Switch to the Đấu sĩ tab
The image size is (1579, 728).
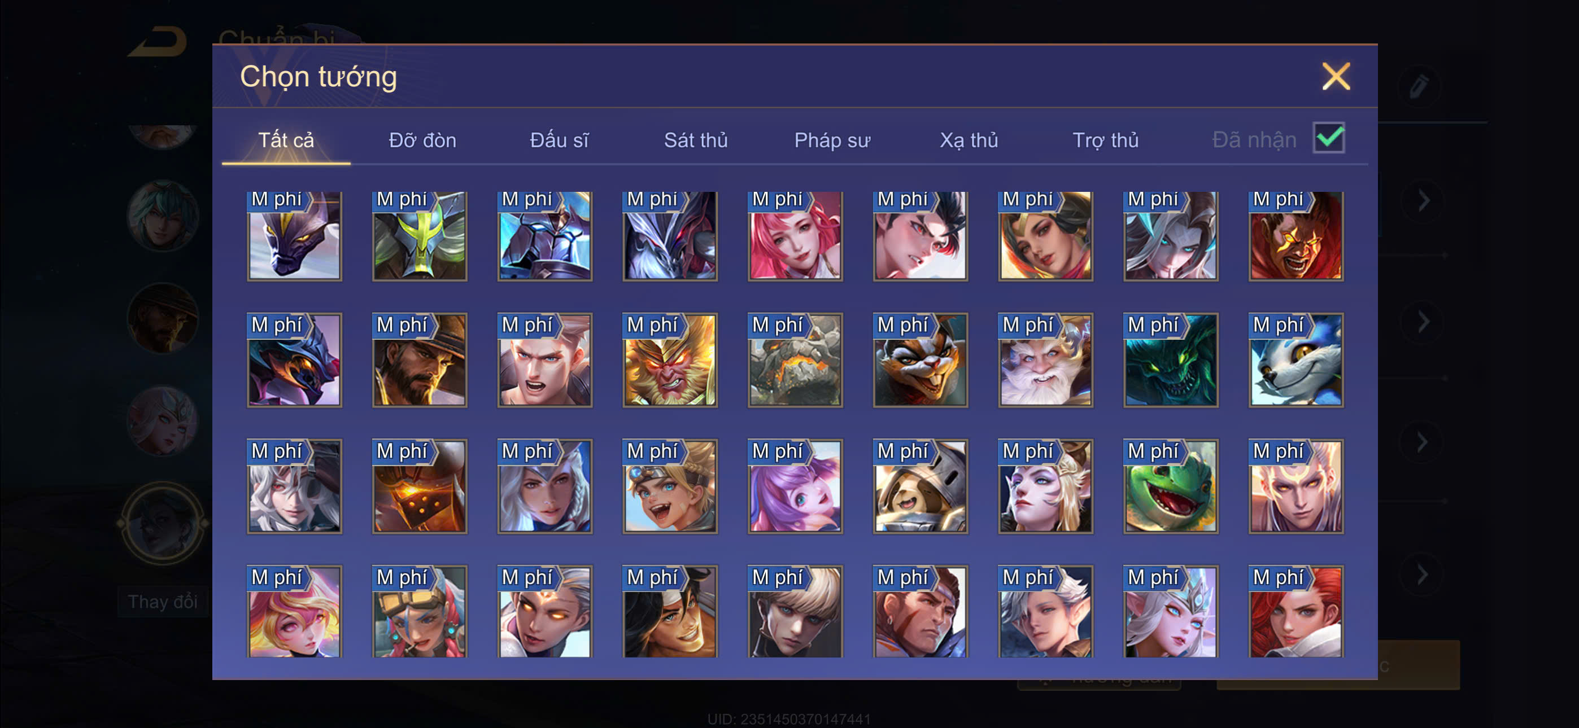559,141
